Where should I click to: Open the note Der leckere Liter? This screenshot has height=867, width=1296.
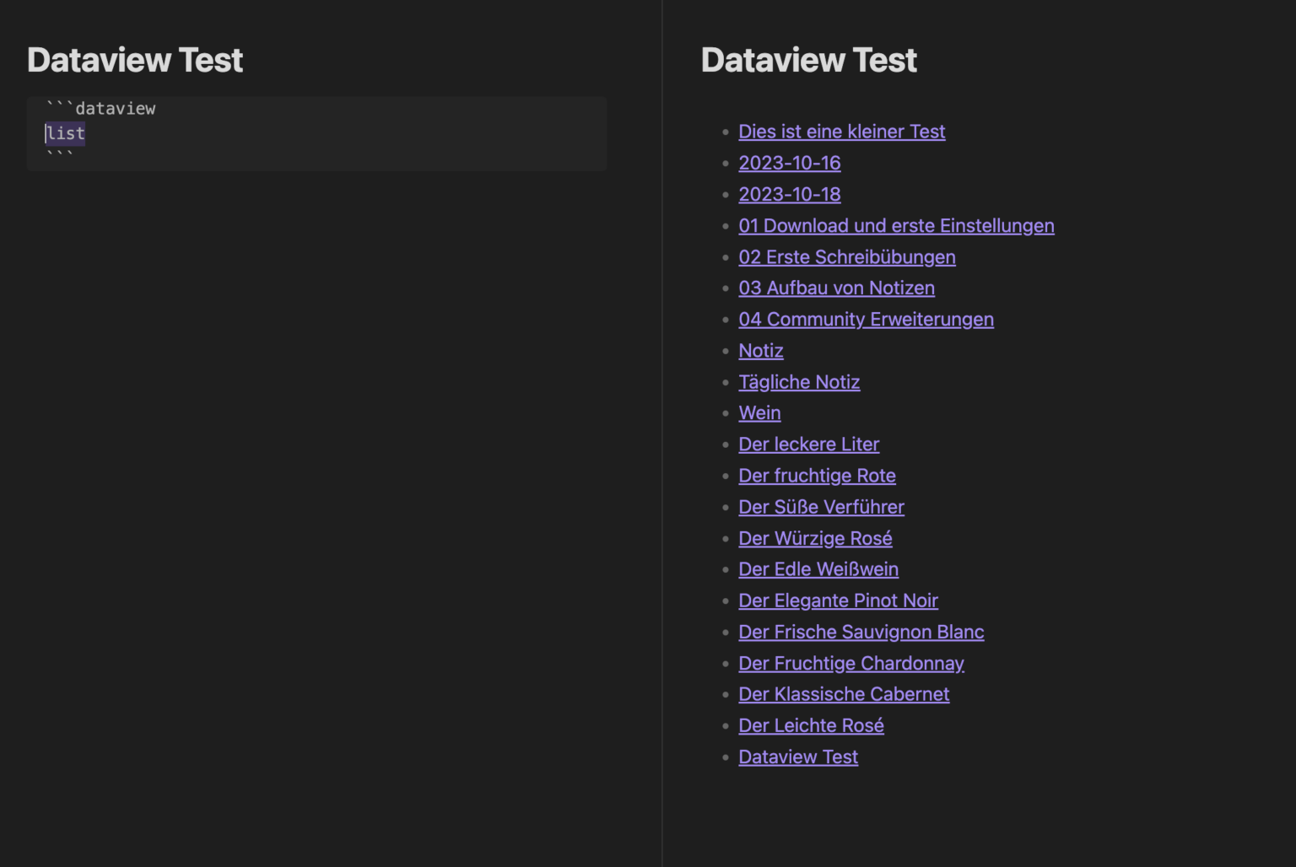point(808,444)
